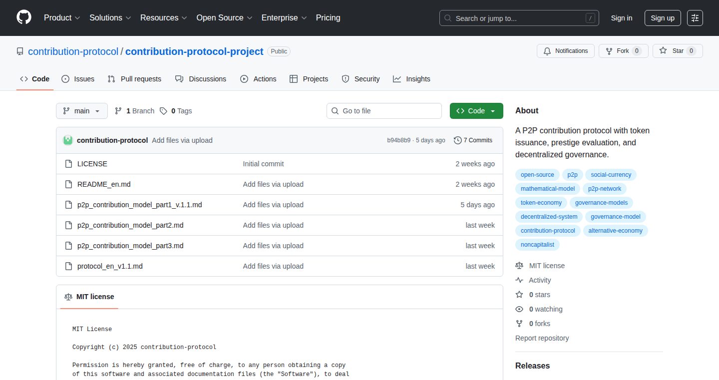
Task: Select the token-economy topic tag
Action: [x=541, y=203]
